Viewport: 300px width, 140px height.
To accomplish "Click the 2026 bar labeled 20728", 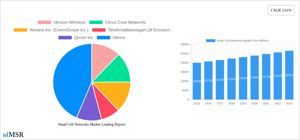I will (x=208, y=80).
